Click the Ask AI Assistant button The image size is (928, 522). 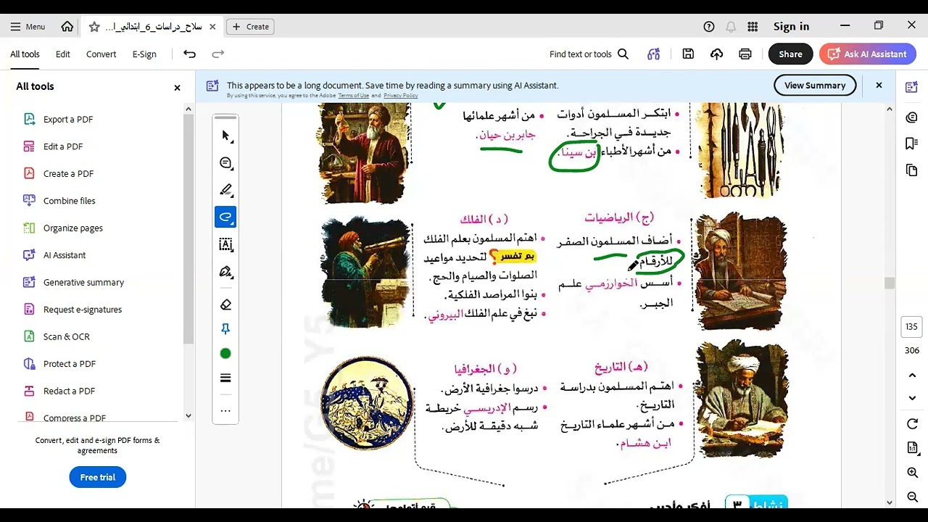pyautogui.click(x=867, y=54)
